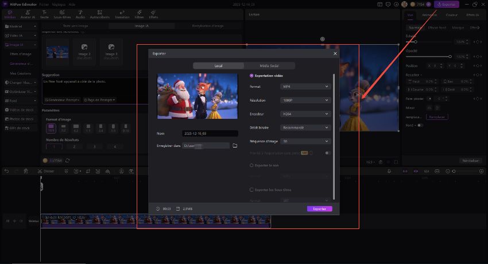Toggle the priority export switch
Viewport: 488px width, 264px height.
tap(328, 153)
